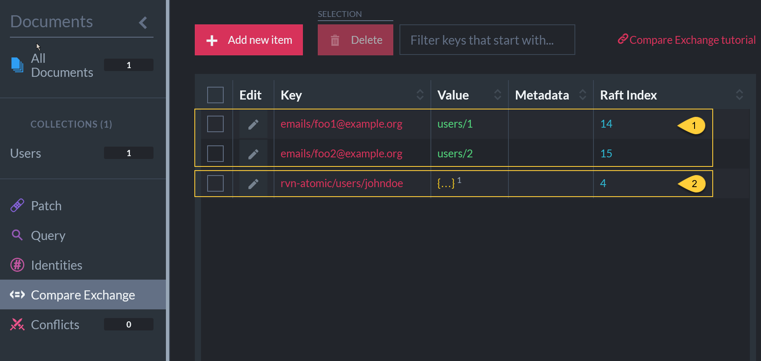Click value users/1
The width and height of the screenshot is (761, 361).
(455, 124)
